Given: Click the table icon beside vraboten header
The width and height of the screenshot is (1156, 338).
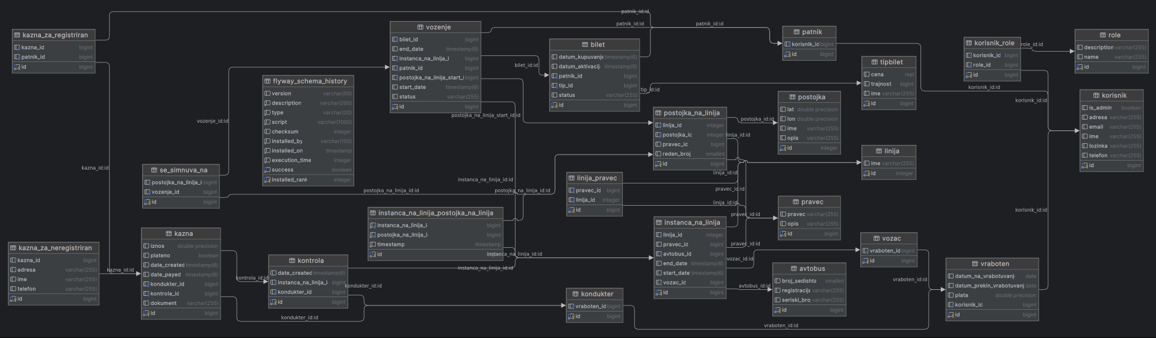Looking at the screenshot, I should coord(975,263).
